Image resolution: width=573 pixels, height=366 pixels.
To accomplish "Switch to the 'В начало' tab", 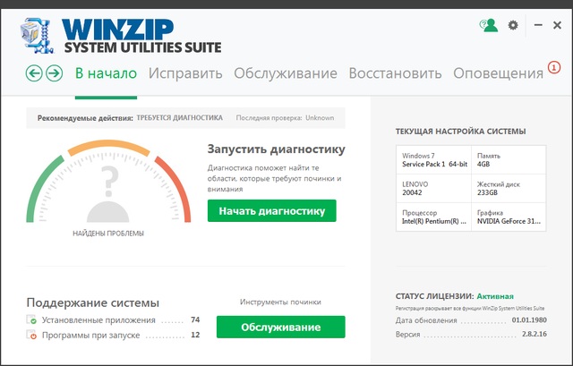I will coord(106,73).
